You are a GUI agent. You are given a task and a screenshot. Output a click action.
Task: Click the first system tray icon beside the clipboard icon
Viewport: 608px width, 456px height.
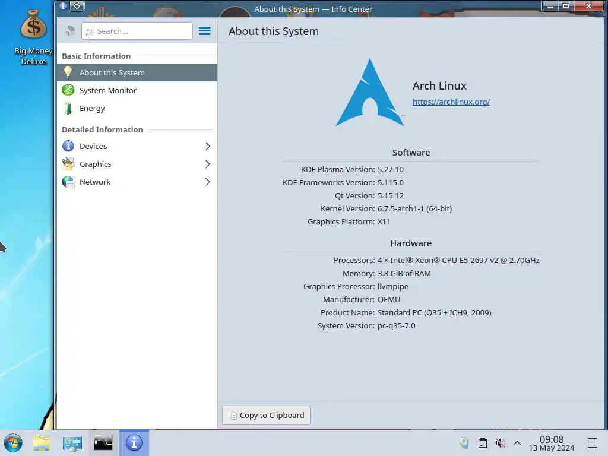pyautogui.click(x=464, y=443)
